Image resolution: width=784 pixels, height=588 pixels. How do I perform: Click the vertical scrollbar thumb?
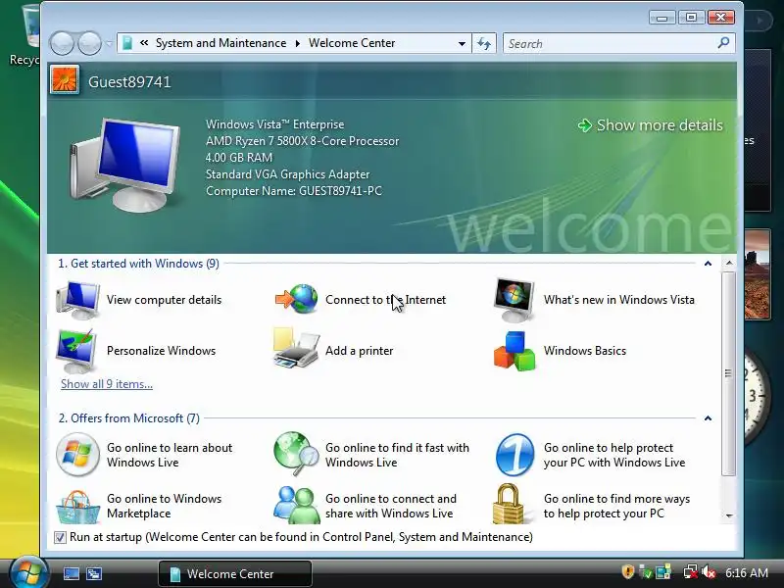[x=728, y=373]
